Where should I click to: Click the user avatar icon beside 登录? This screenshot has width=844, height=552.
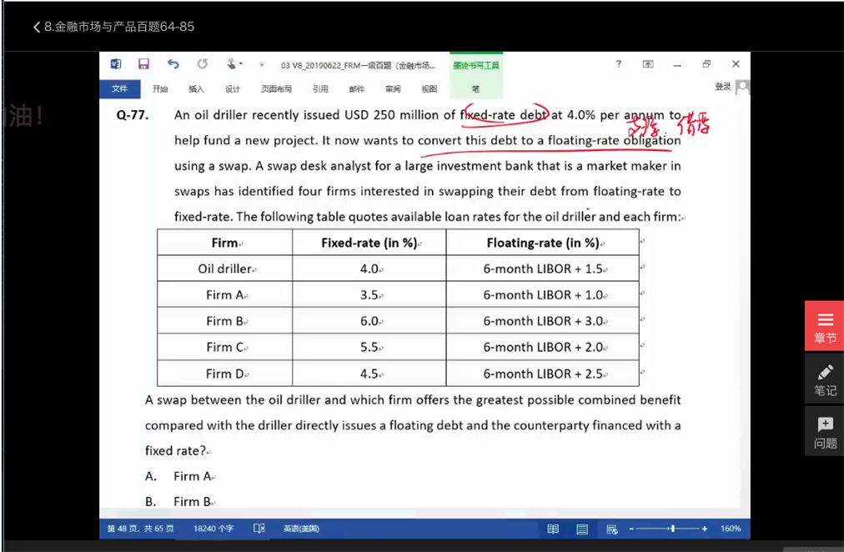click(x=742, y=88)
